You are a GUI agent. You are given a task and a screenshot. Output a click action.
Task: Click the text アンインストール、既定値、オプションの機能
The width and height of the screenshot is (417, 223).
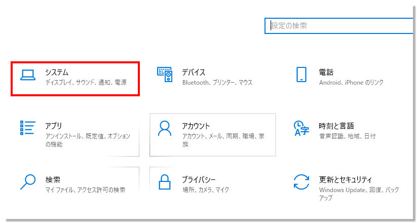(x=88, y=140)
